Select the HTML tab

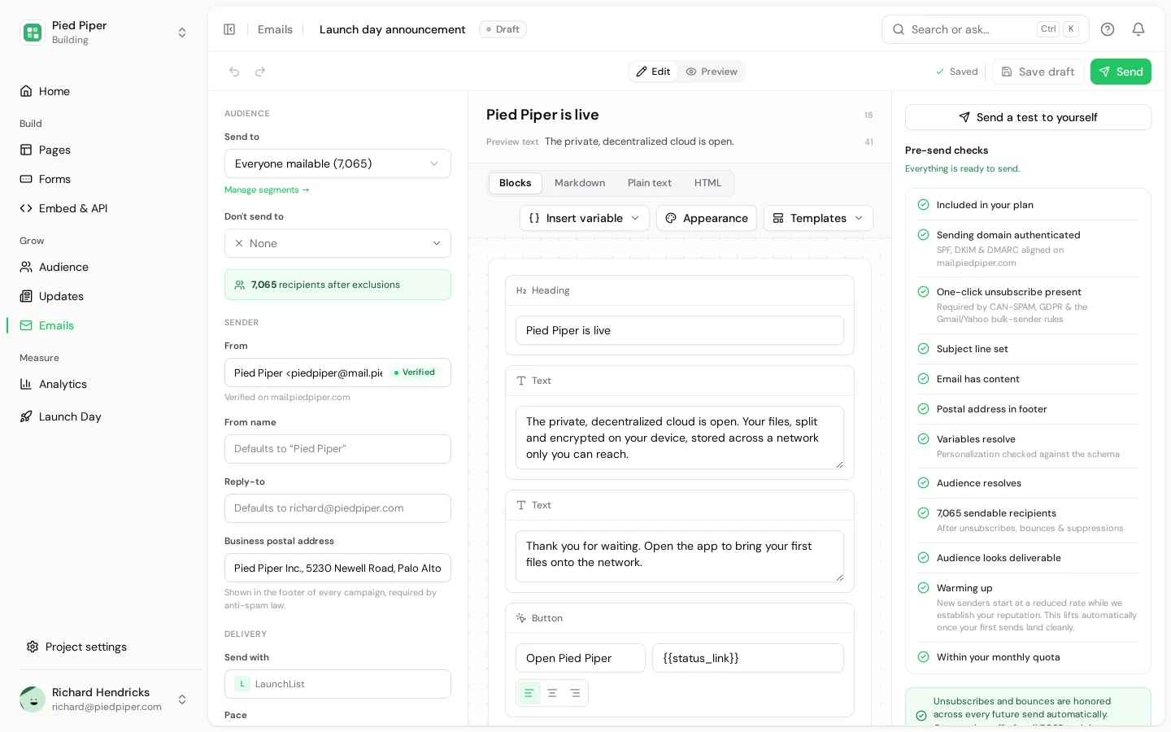(708, 183)
